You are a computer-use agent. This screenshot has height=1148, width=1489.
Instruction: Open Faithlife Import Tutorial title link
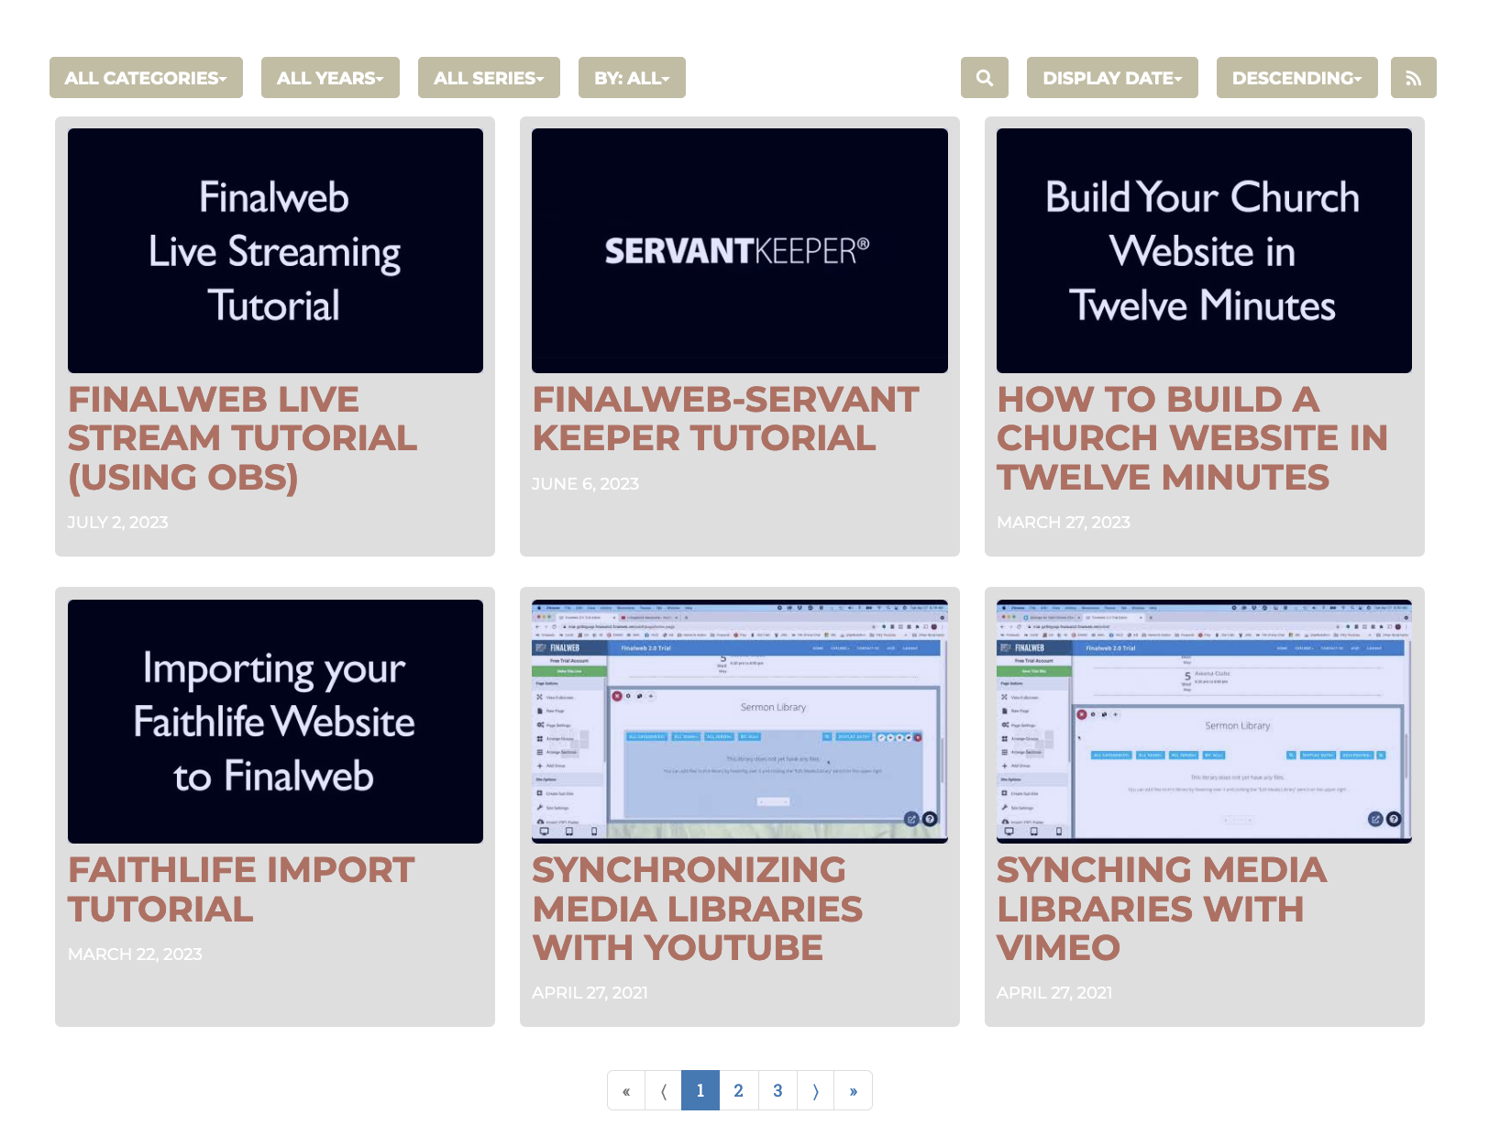click(x=240, y=889)
